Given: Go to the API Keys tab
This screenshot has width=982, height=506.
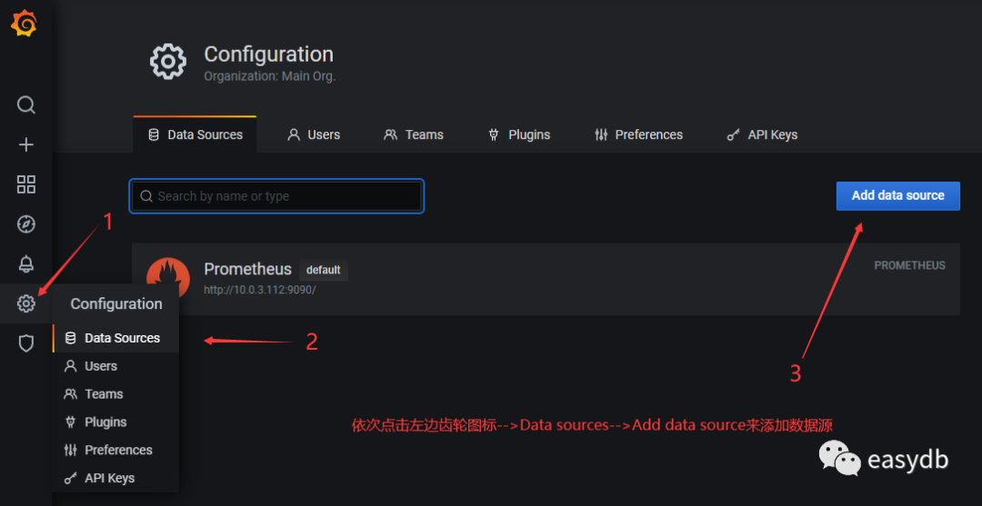Looking at the screenshot, I should [x=762, y=134].
